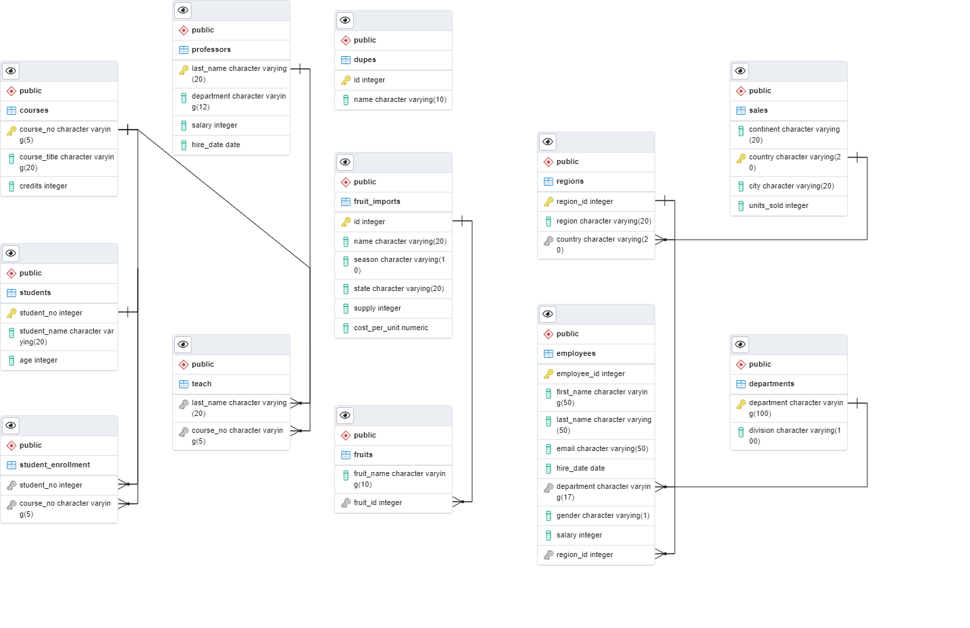Click the eye icon on the employees table
The width and height of the screenshot is (970, 628).
547,314
